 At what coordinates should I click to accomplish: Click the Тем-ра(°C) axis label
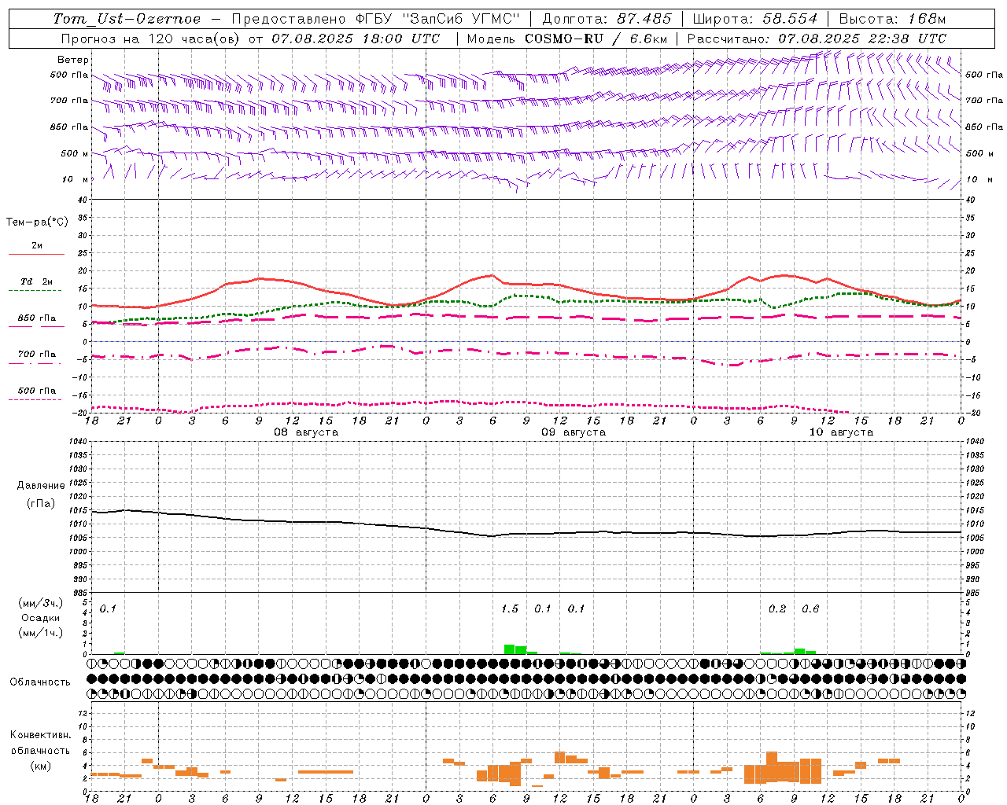click(x=37, y=222)
